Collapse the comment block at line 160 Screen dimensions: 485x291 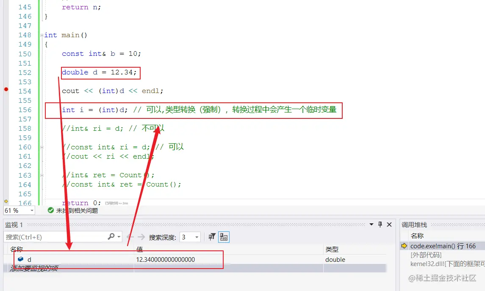(x=42, y=147)
